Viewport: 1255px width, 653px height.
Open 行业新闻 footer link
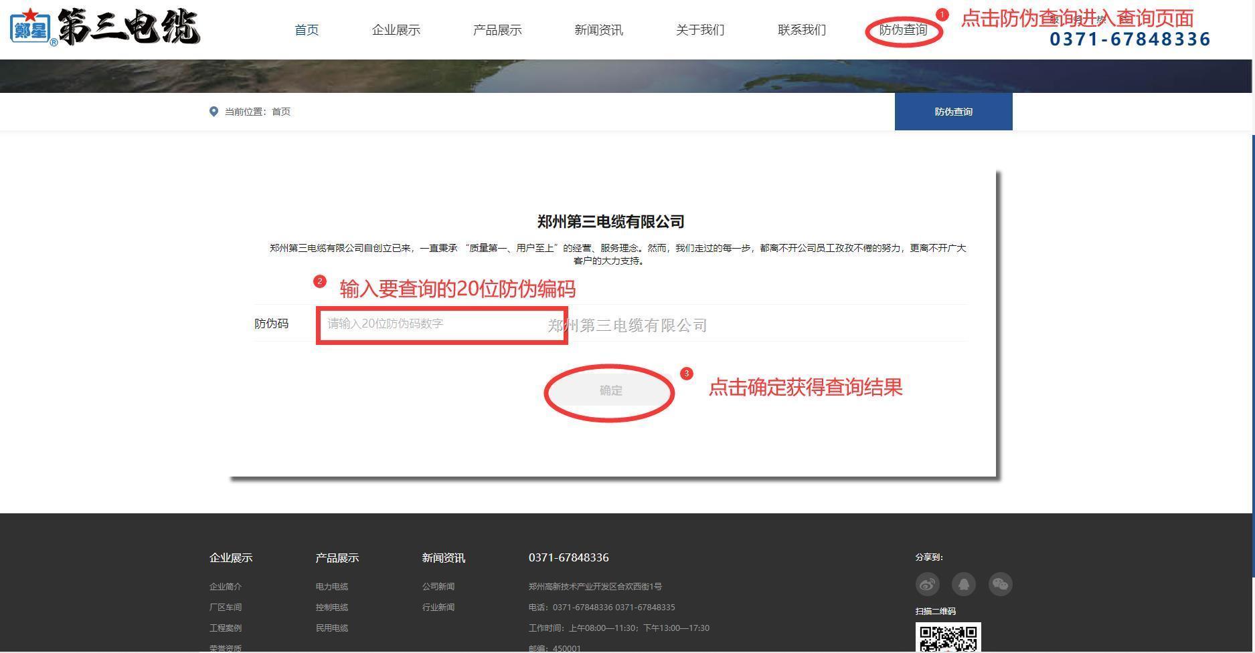point(438,607)
